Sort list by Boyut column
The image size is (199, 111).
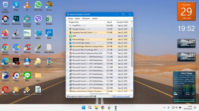pos(109,22)
